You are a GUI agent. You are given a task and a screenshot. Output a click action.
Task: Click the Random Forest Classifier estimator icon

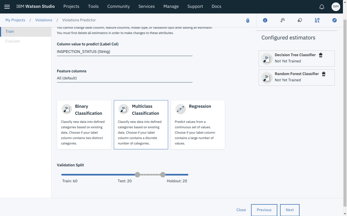coord(267,77)
